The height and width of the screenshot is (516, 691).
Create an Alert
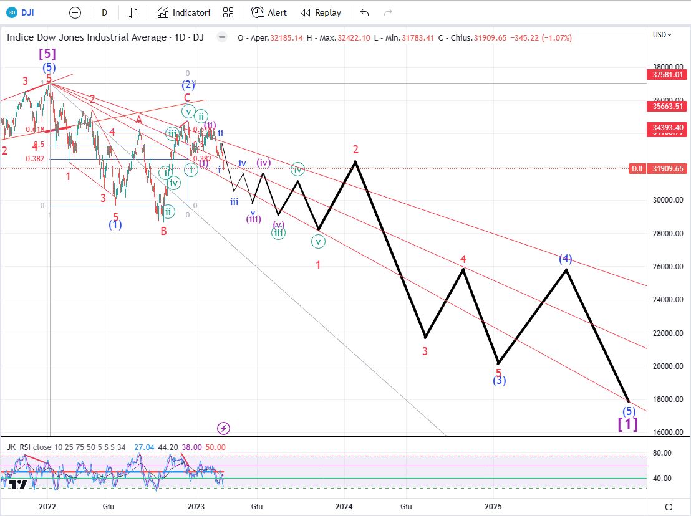tap(269, 12)
